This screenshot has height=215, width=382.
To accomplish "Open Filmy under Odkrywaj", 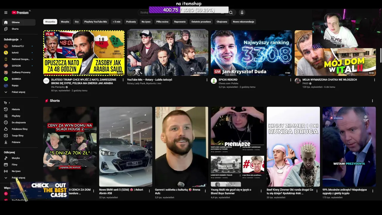I will (x=19, y=165).
